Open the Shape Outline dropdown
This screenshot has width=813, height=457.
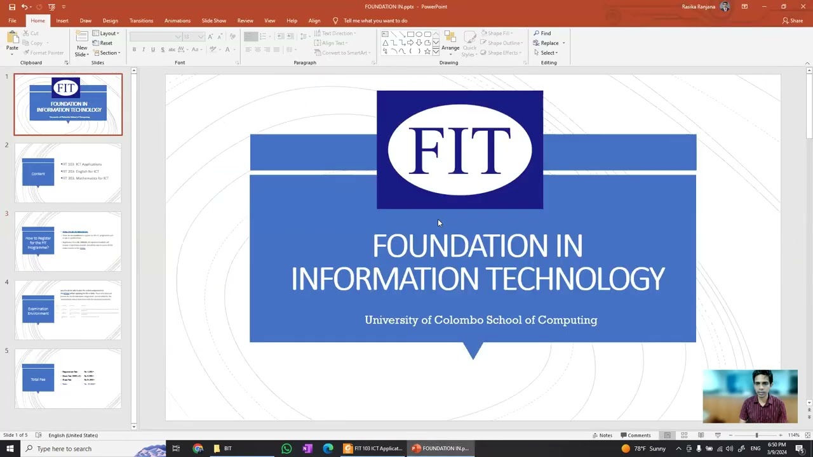[501, 43]
